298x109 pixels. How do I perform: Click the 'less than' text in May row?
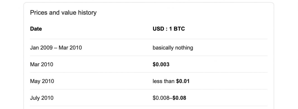tap(164, 81)
